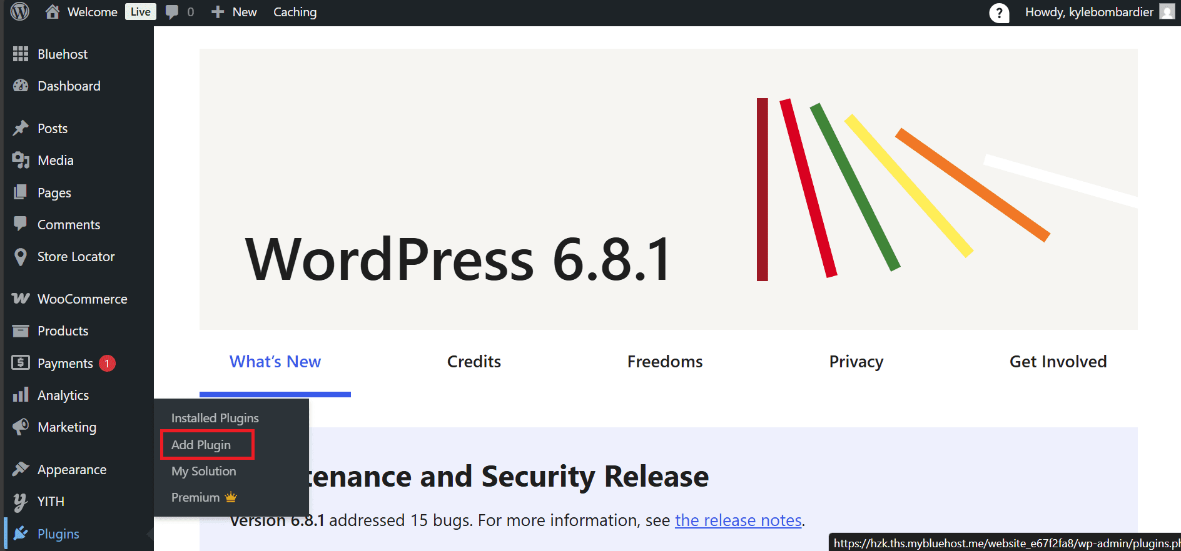Select Installed Plugins from the flyout
The image size is (1181, 551).
pos(215,418)
